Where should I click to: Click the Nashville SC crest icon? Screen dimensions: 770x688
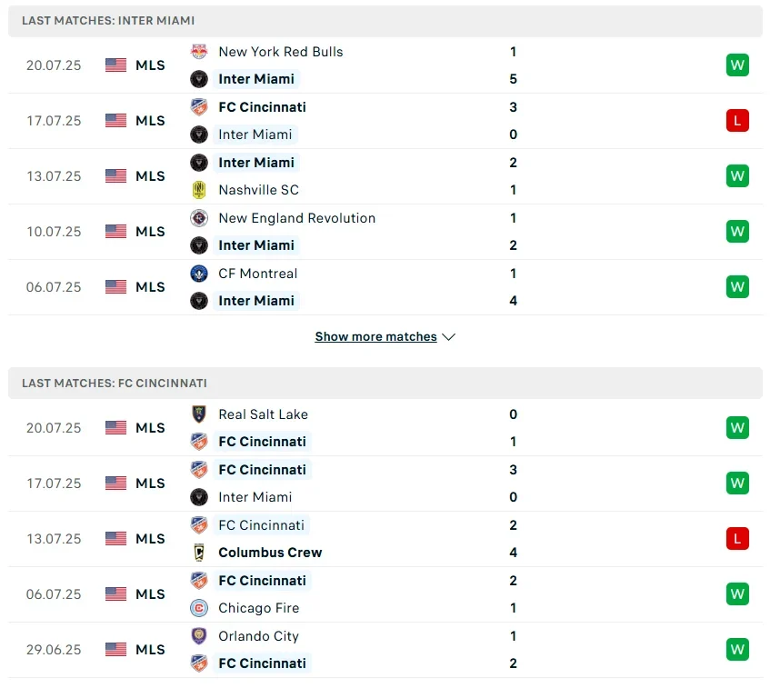(198, 190)
